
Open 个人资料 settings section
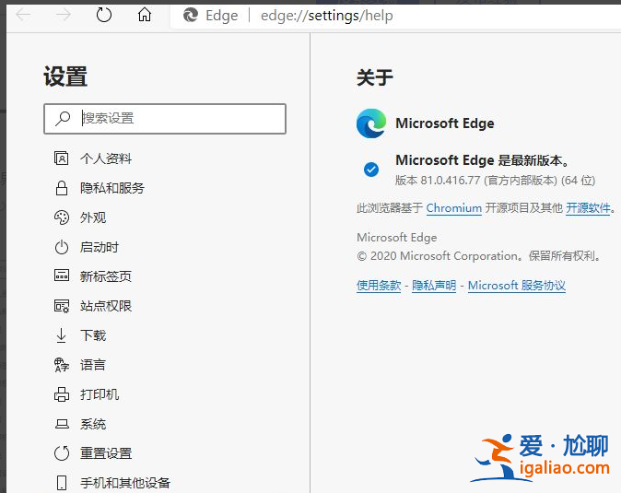pos(106,158)
